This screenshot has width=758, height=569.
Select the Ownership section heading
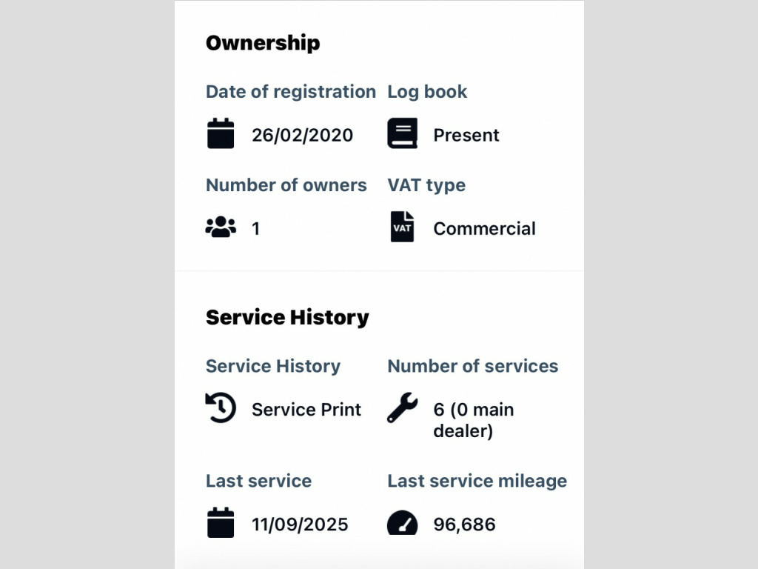263,43
